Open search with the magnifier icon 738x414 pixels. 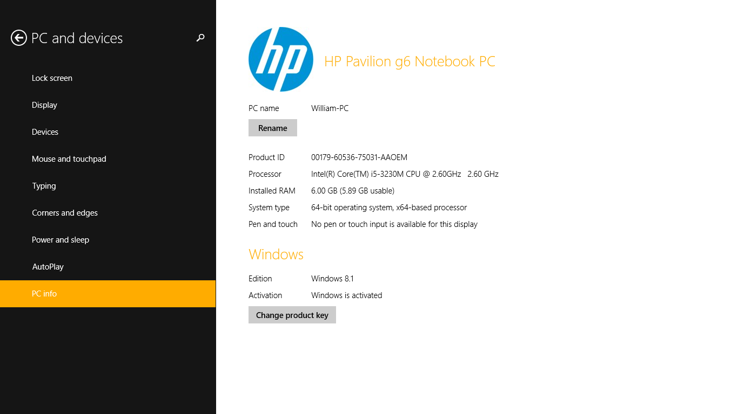200,38
